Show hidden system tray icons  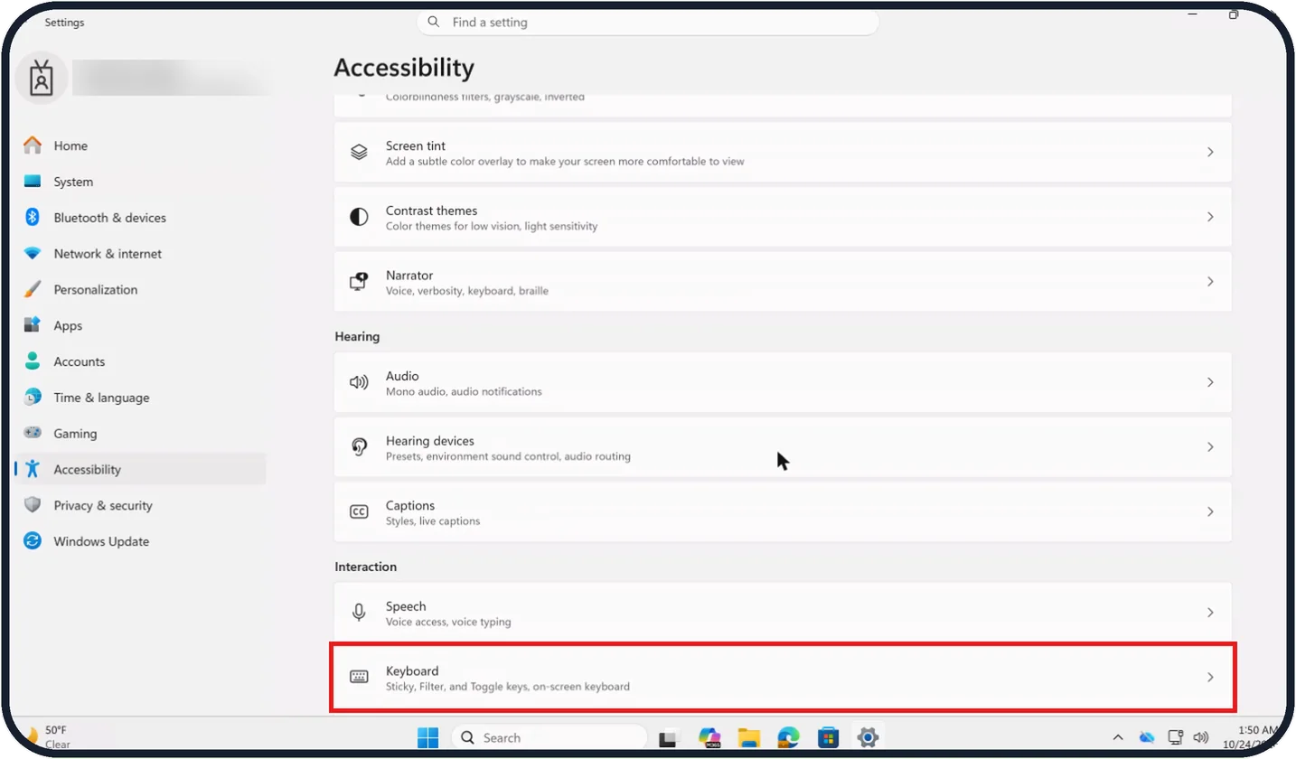pyautogui.click(x=1118, y=737)
